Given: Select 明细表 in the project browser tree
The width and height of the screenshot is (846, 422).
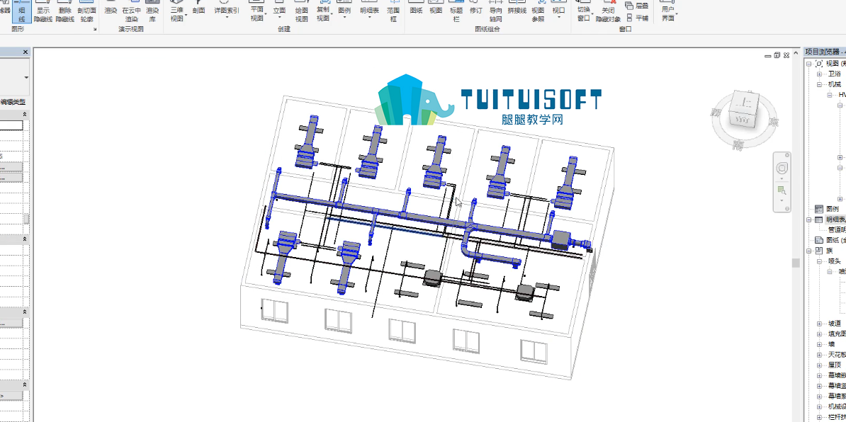Looking at the screenshot, I should coord(835,219).
